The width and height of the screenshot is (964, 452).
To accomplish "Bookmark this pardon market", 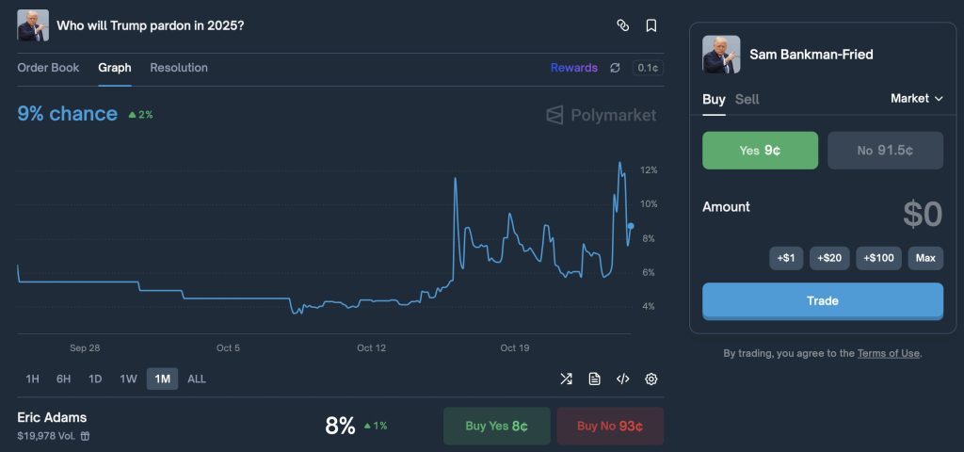I will (651, 25).
